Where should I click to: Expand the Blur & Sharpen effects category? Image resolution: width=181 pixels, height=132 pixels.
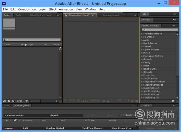[x=142, y=43]
